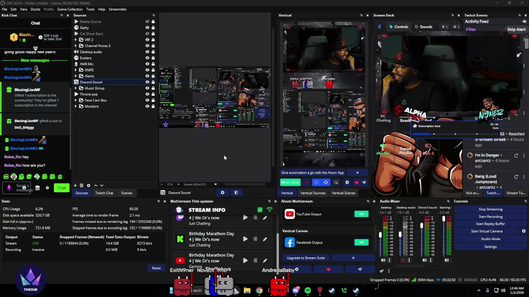Image resolution: width=529 pixels, height=297 pixels.
Task: Open the Vertical Sources tab
Action: [313, 193]
